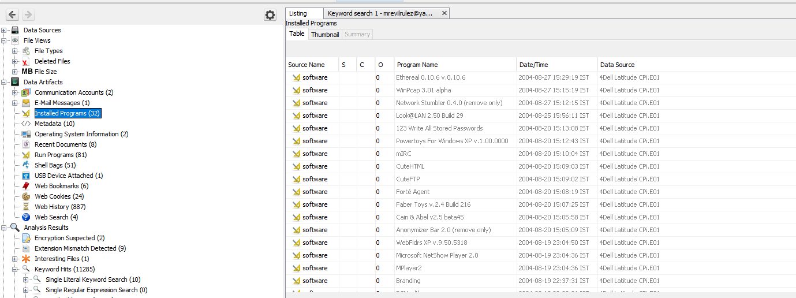Click the Data Artifacts icon
This screenshot has height=298, width=796.
[x=15, y=82]
